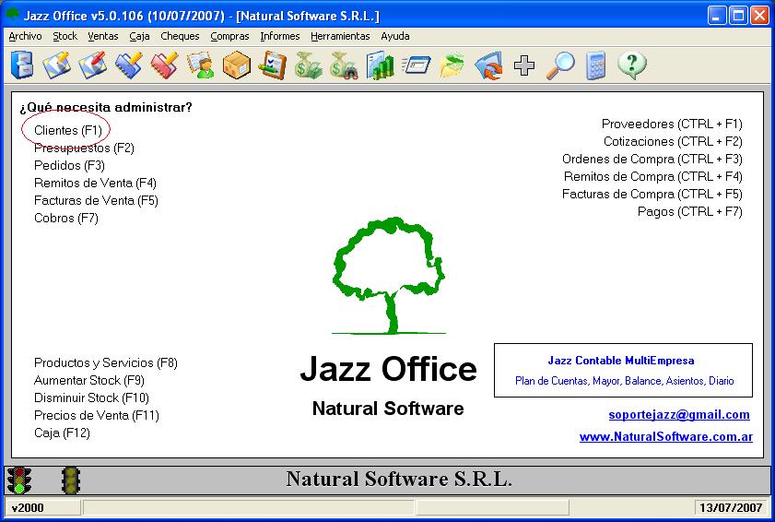
Task: Click the red notebook with pencil icon
Action: [x=165, y=65]
